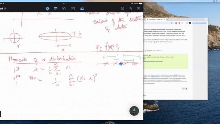Viewport: 220px width, 124px height.
Task: Check the iPad battery indicator
Action: point(141,3)
